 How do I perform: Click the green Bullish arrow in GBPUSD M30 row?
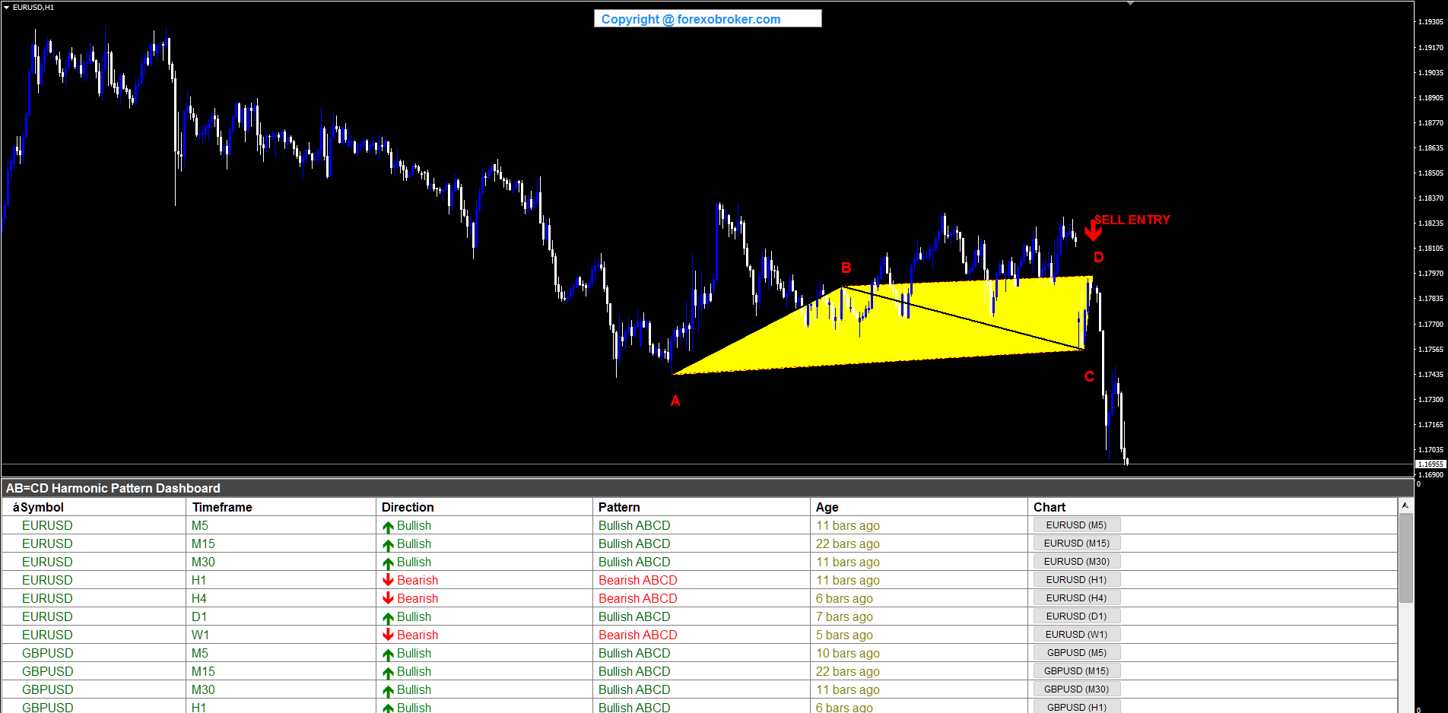(x=388, y=690)
